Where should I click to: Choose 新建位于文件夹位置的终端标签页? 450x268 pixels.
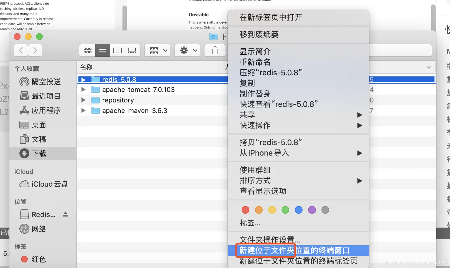298,261
